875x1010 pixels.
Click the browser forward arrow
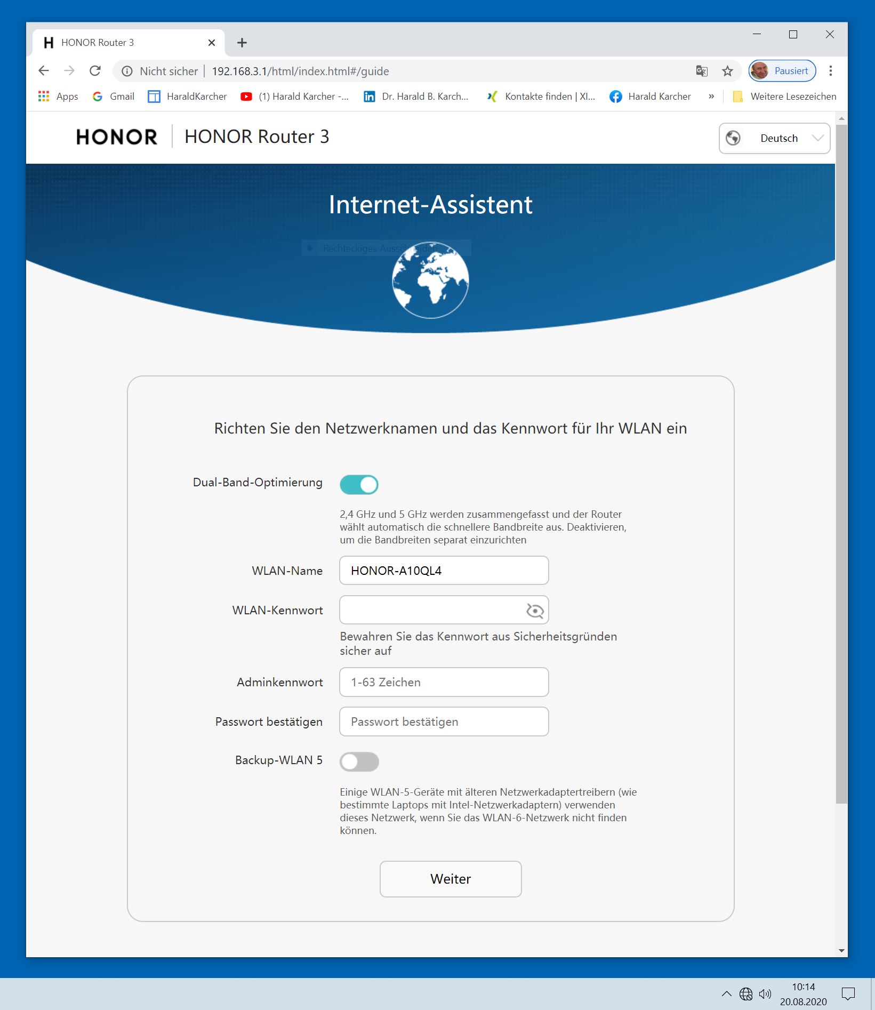click(x=69, y=71)
